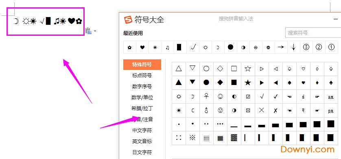Select the 数学/单位 category
This screenshot has height=159, width=341.
(142, 98)
